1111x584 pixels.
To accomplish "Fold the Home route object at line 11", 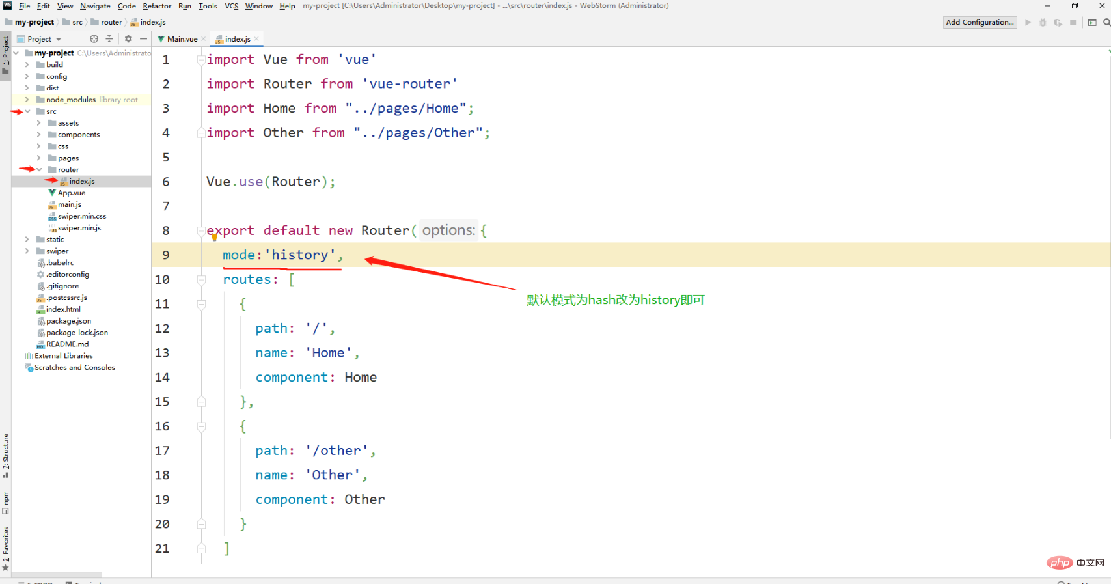I will pos(201,304).
